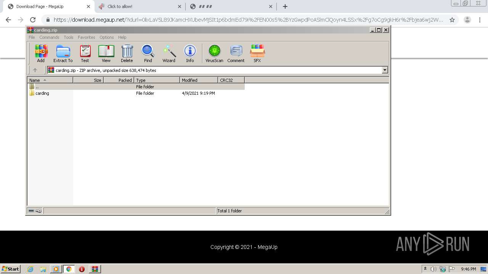Open the Favorites menu

87,37
